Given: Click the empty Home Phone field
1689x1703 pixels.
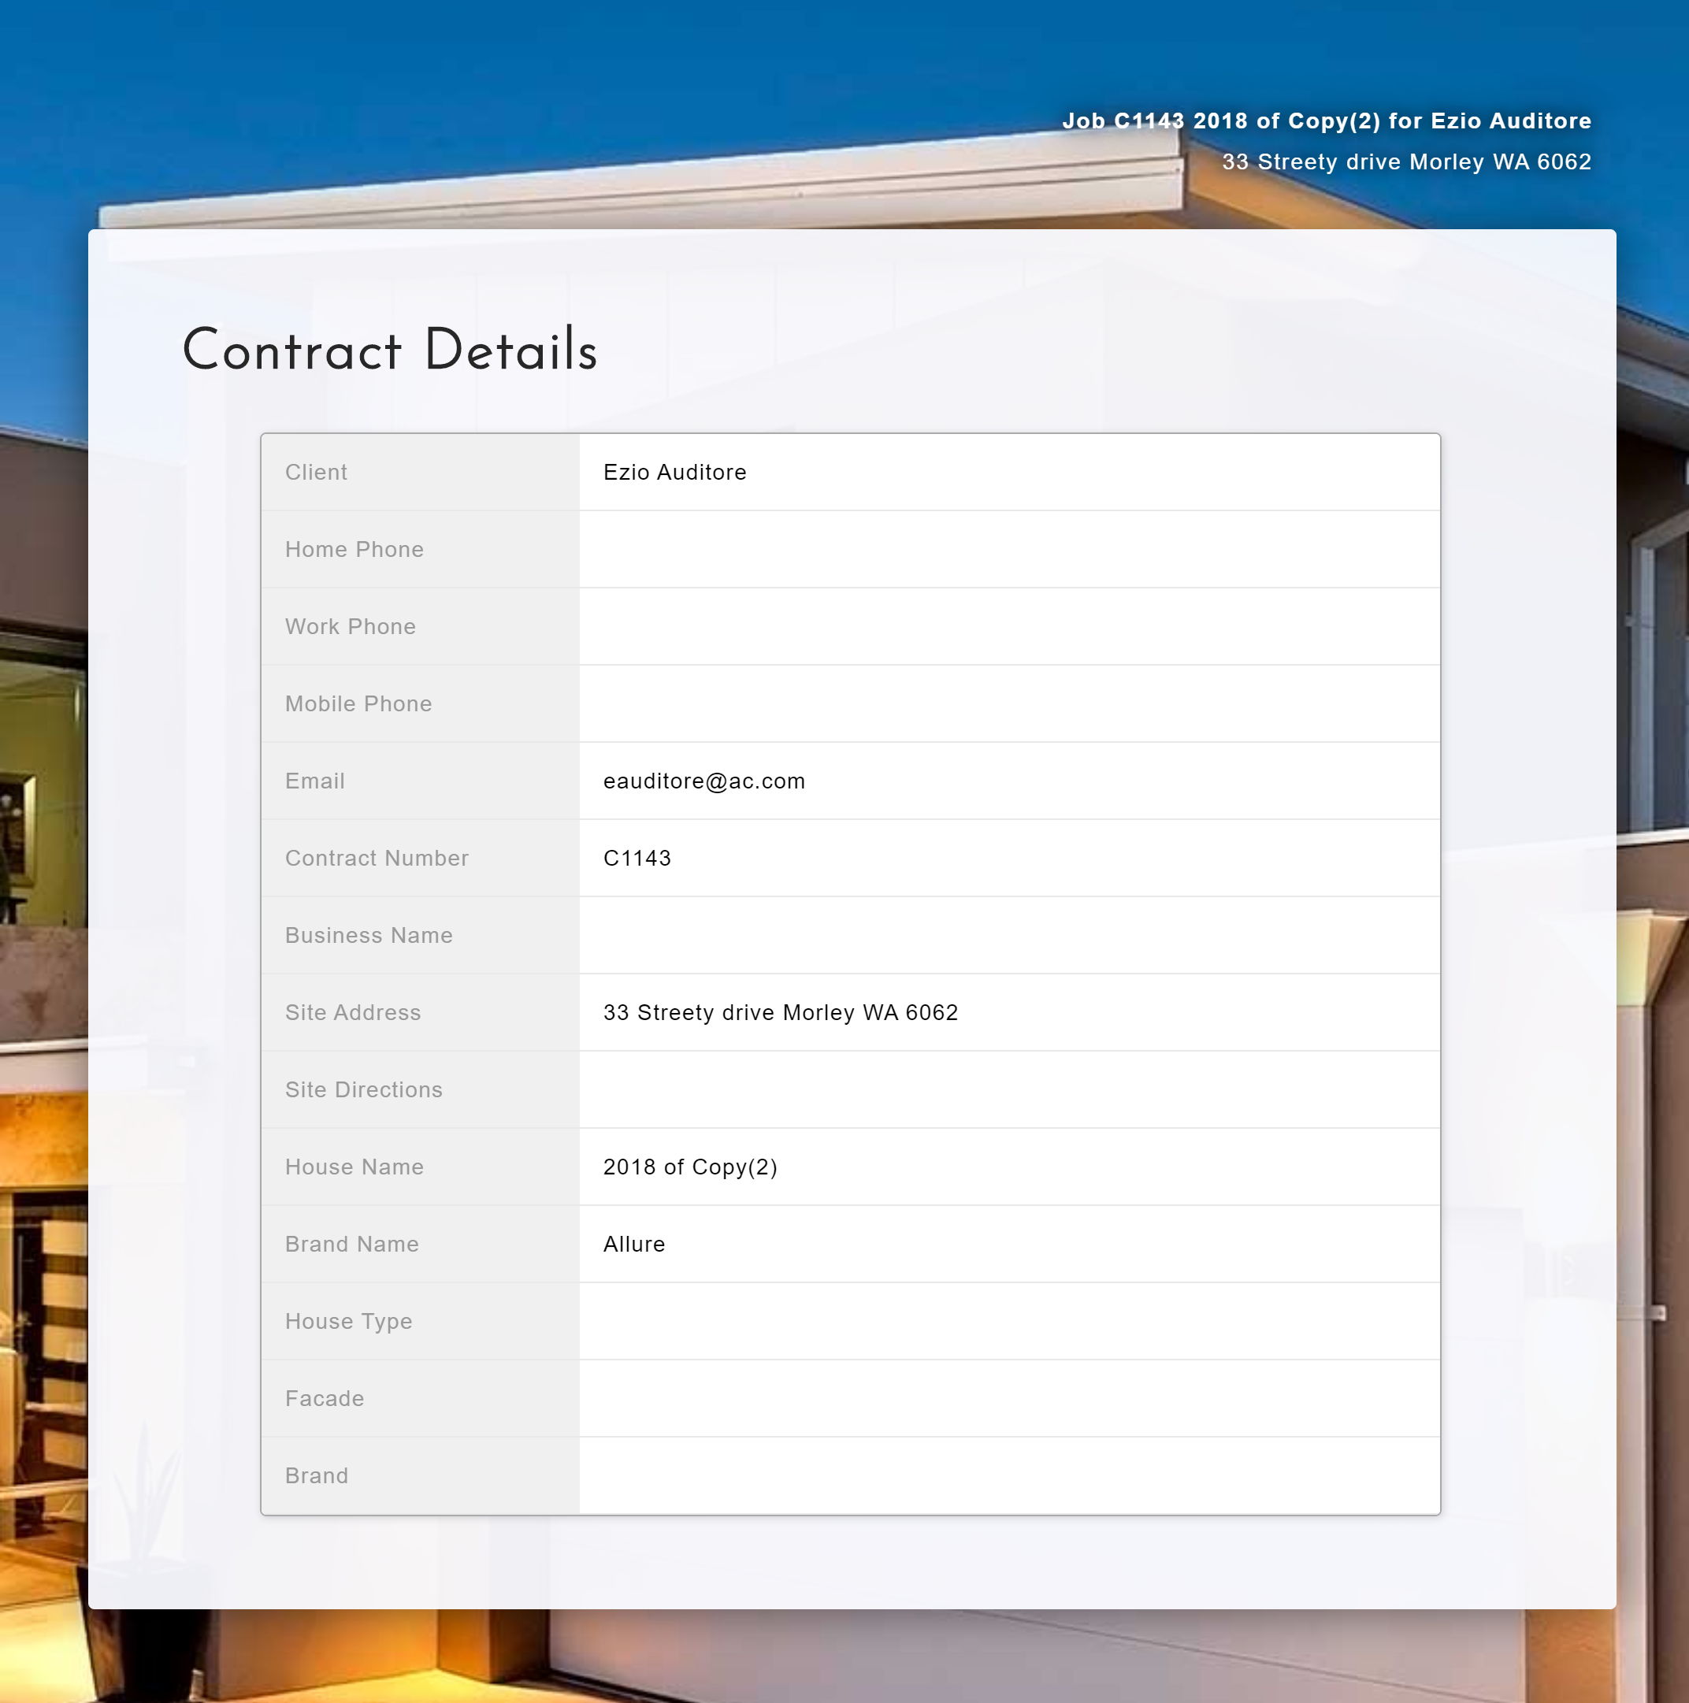Looking at the screenshot, I should tap(1008, 549).
